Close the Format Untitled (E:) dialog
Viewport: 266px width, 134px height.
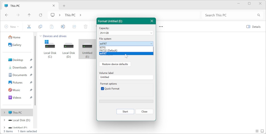[x=152, y=21]
